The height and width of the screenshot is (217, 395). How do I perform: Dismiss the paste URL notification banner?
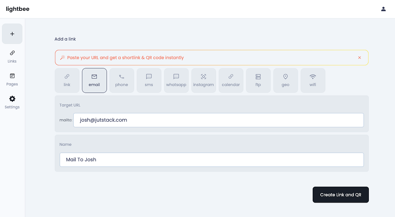[x=359, y=57]
